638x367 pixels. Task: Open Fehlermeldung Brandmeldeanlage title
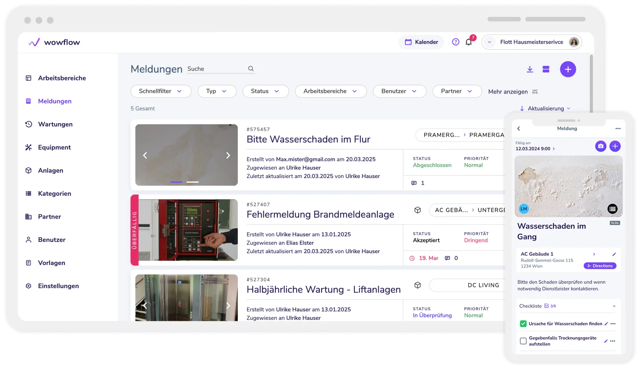coord(320,214)
